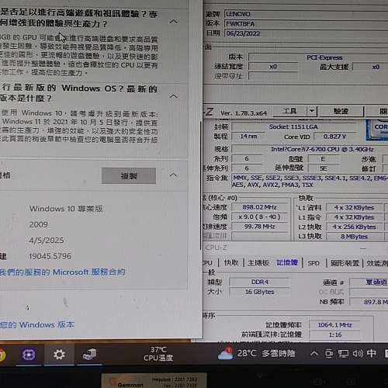Click the Settings window vertical scrollbar
The image size is (388, 388).
pos(201,185)
